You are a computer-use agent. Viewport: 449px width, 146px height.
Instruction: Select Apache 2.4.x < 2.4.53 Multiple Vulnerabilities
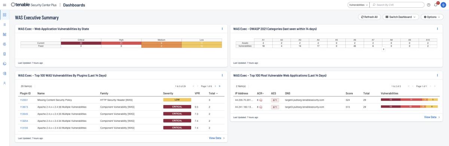[62, 128]
